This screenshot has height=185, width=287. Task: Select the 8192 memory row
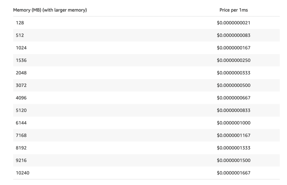pyautogui.click(x=21, y=148)
